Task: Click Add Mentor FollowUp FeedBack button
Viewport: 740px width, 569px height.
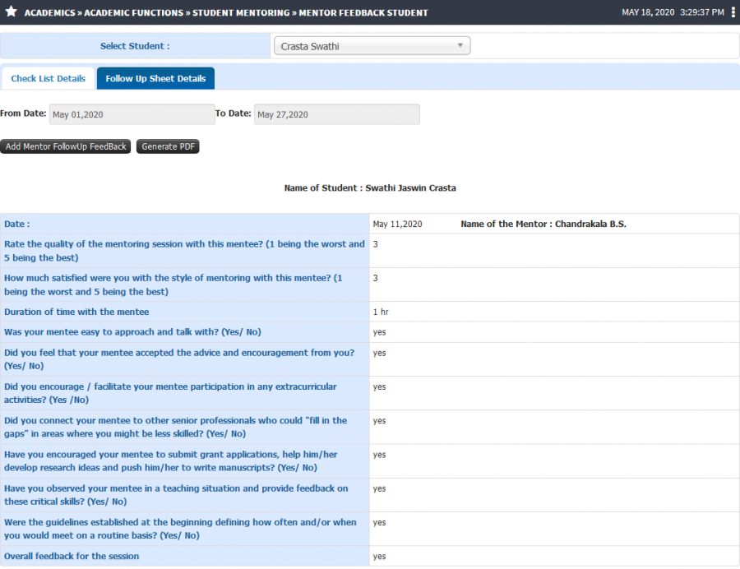Action: [66, 146]
